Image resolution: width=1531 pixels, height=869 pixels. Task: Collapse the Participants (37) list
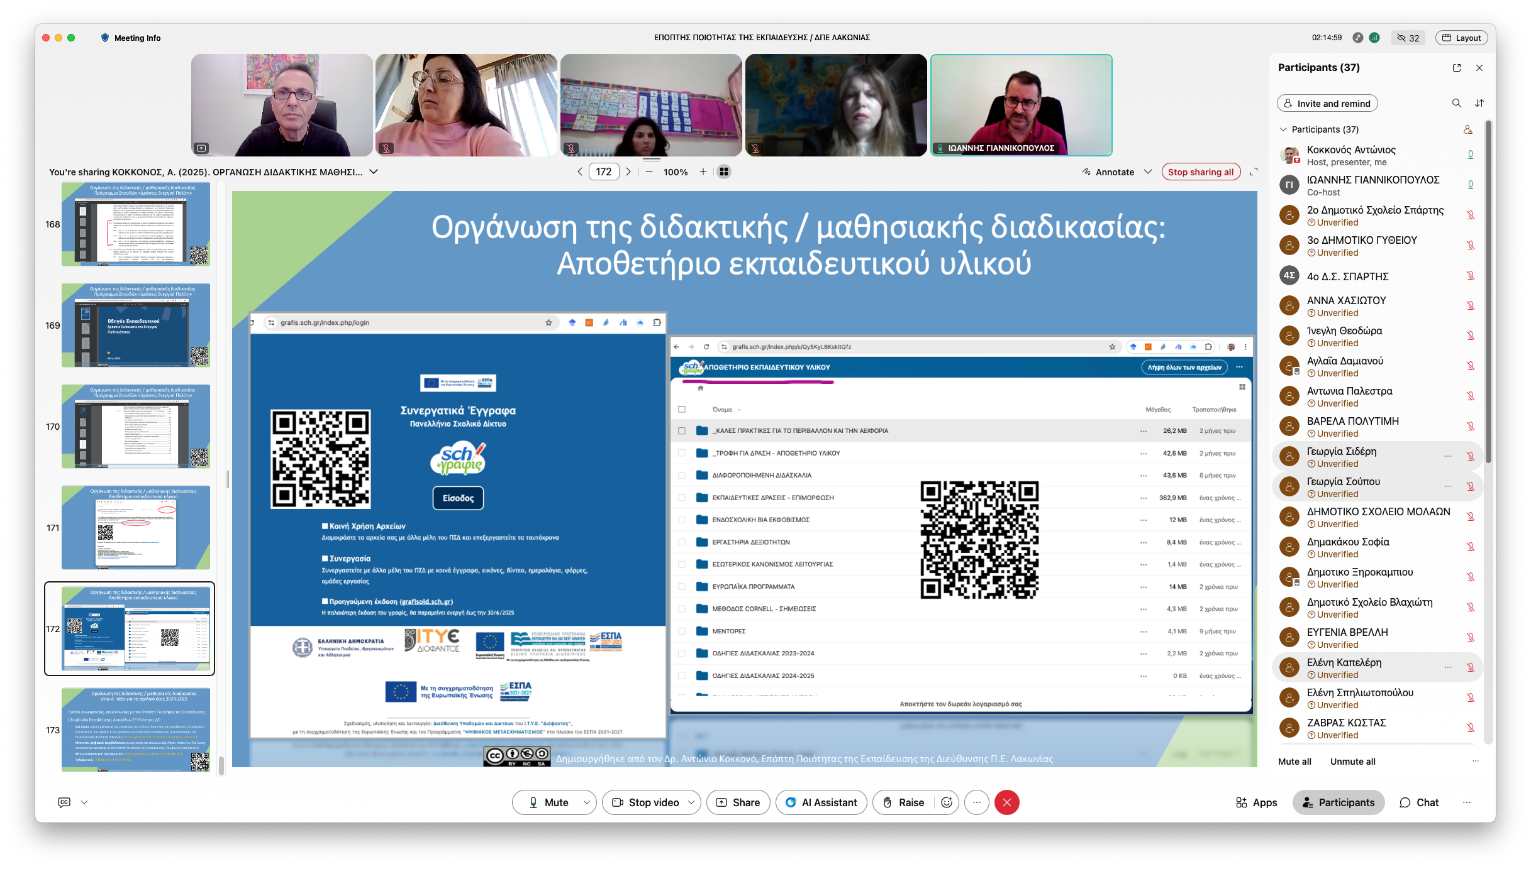click(x=1283, y=129)
